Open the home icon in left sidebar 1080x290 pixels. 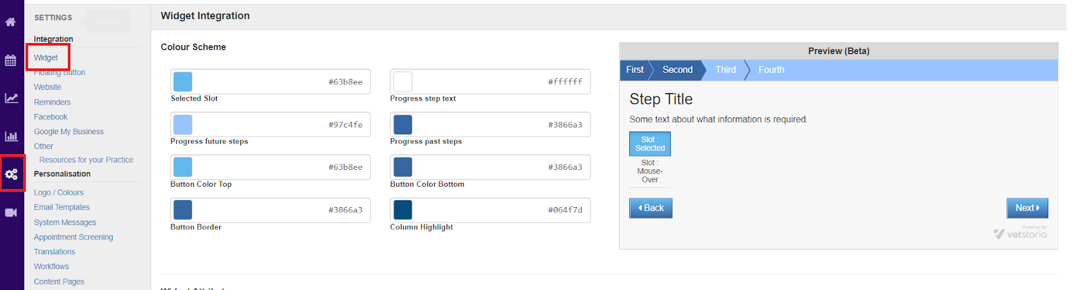coord(11,22)
